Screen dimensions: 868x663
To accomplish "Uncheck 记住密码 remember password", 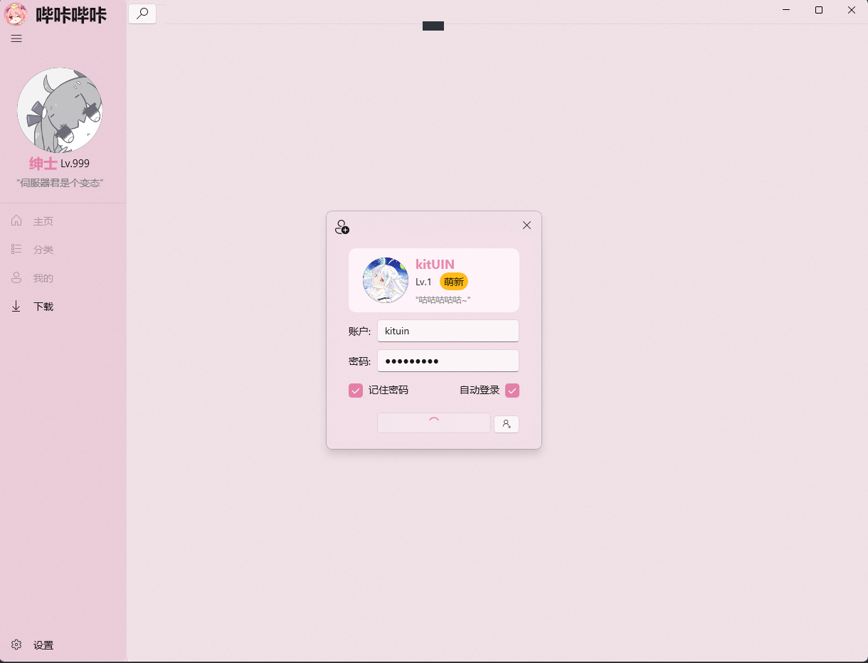I will [x=356, y=391].
